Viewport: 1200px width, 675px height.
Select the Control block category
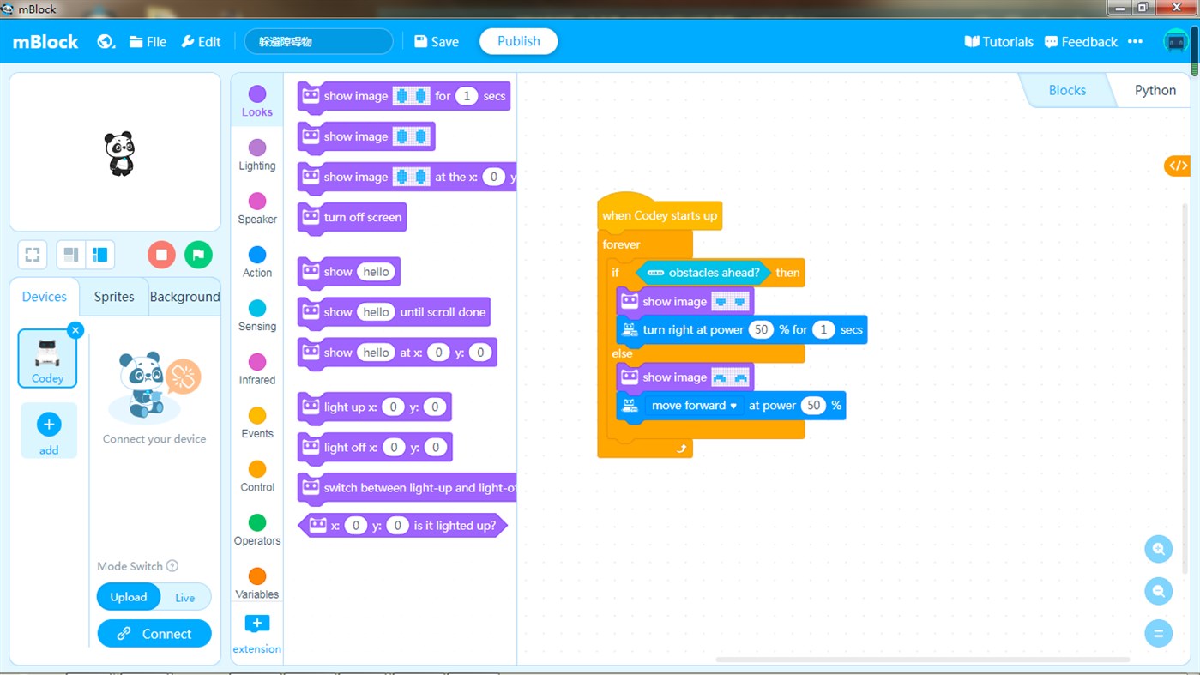[x=257, y=477]
